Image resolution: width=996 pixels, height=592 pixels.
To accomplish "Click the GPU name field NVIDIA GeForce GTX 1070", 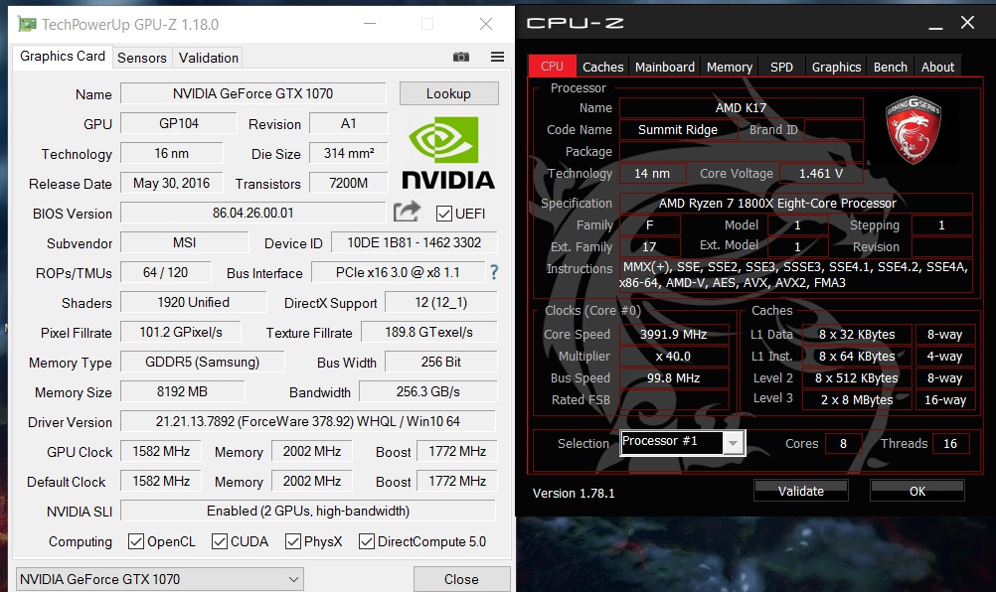I will (x=252, y=93).
